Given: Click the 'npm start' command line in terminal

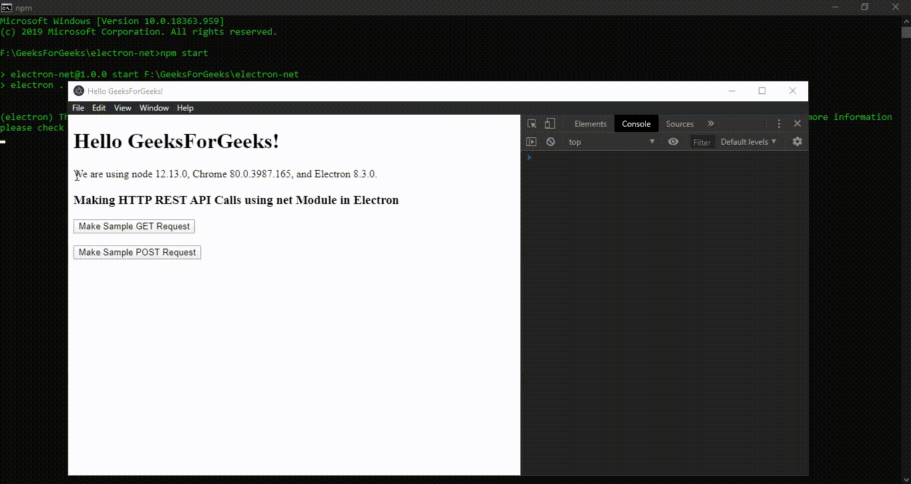Looking at the screenshot, I should (104, 53).
